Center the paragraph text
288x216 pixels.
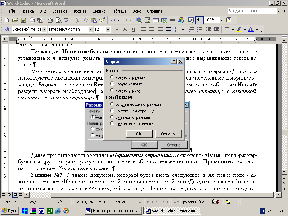click(152, 30)
